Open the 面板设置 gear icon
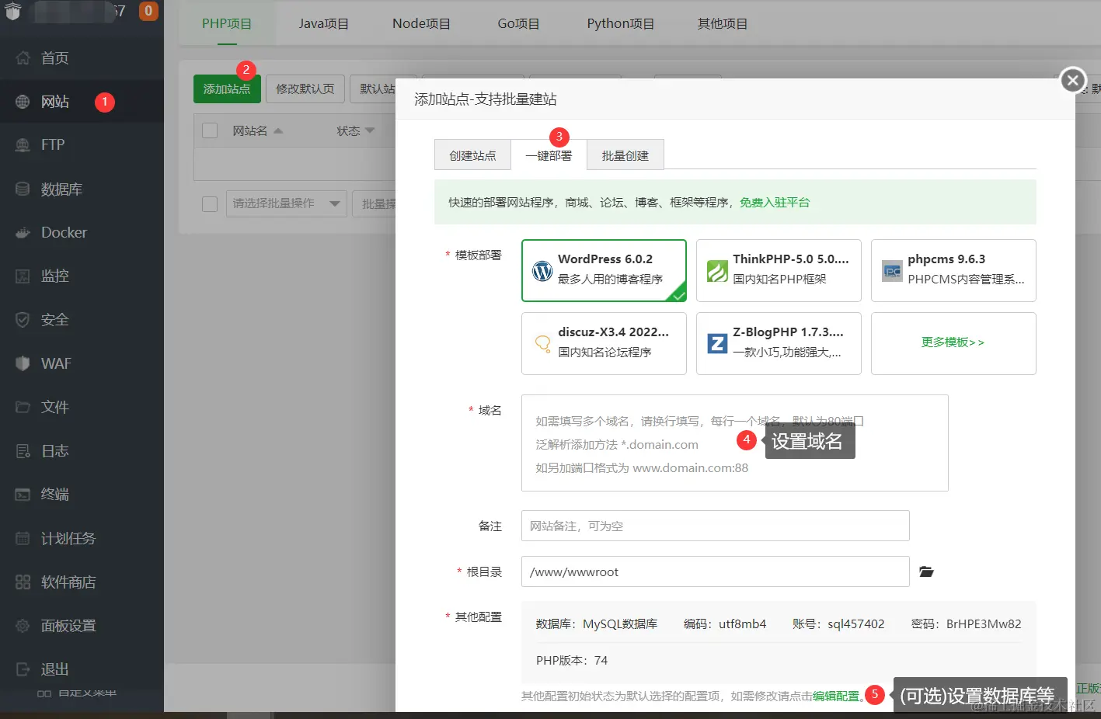1101x719 pixels. (x=23, y=625)
